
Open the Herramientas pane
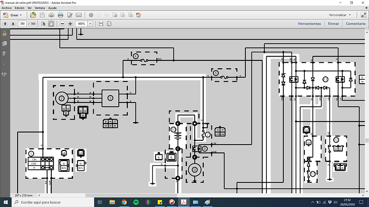coord(310,23)
